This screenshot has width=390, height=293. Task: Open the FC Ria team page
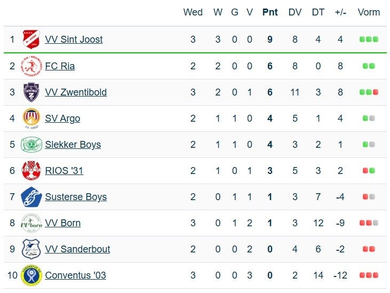coord(60,66)
